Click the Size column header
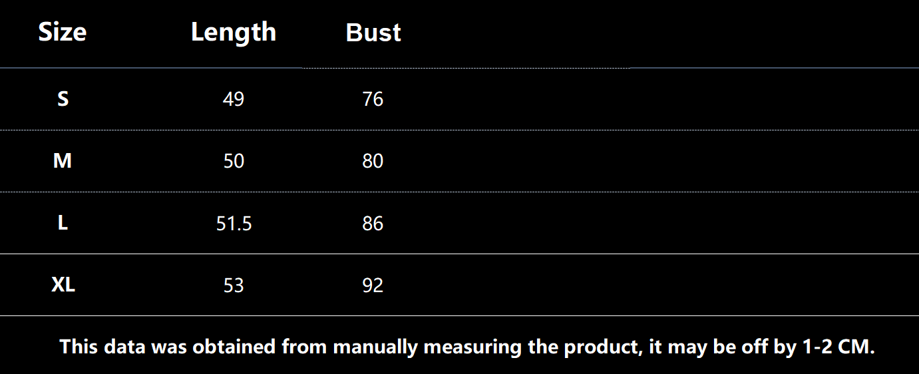The image size is (919, 374). [63, 33]
